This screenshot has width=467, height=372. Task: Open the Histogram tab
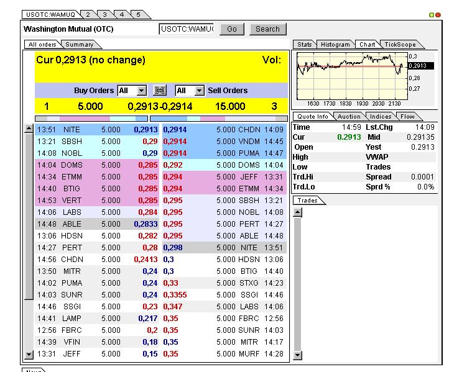coord(336,45)
